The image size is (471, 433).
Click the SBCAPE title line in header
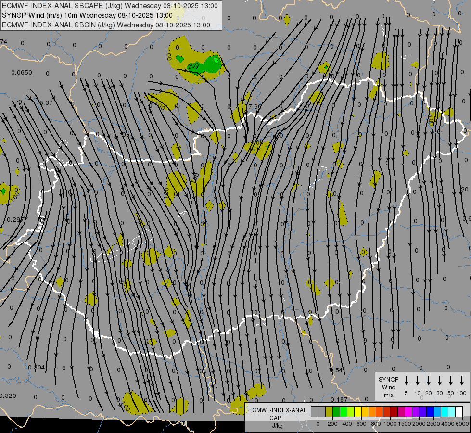coord(110,6)
